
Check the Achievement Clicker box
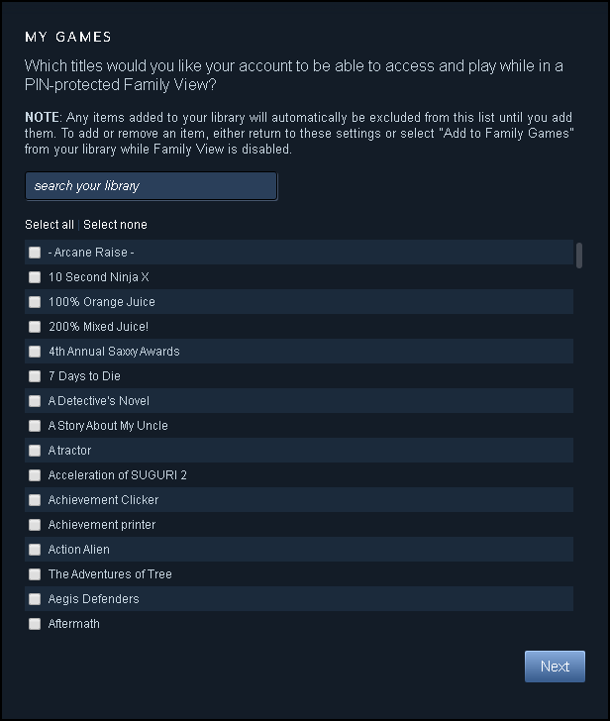coord(35,500)
